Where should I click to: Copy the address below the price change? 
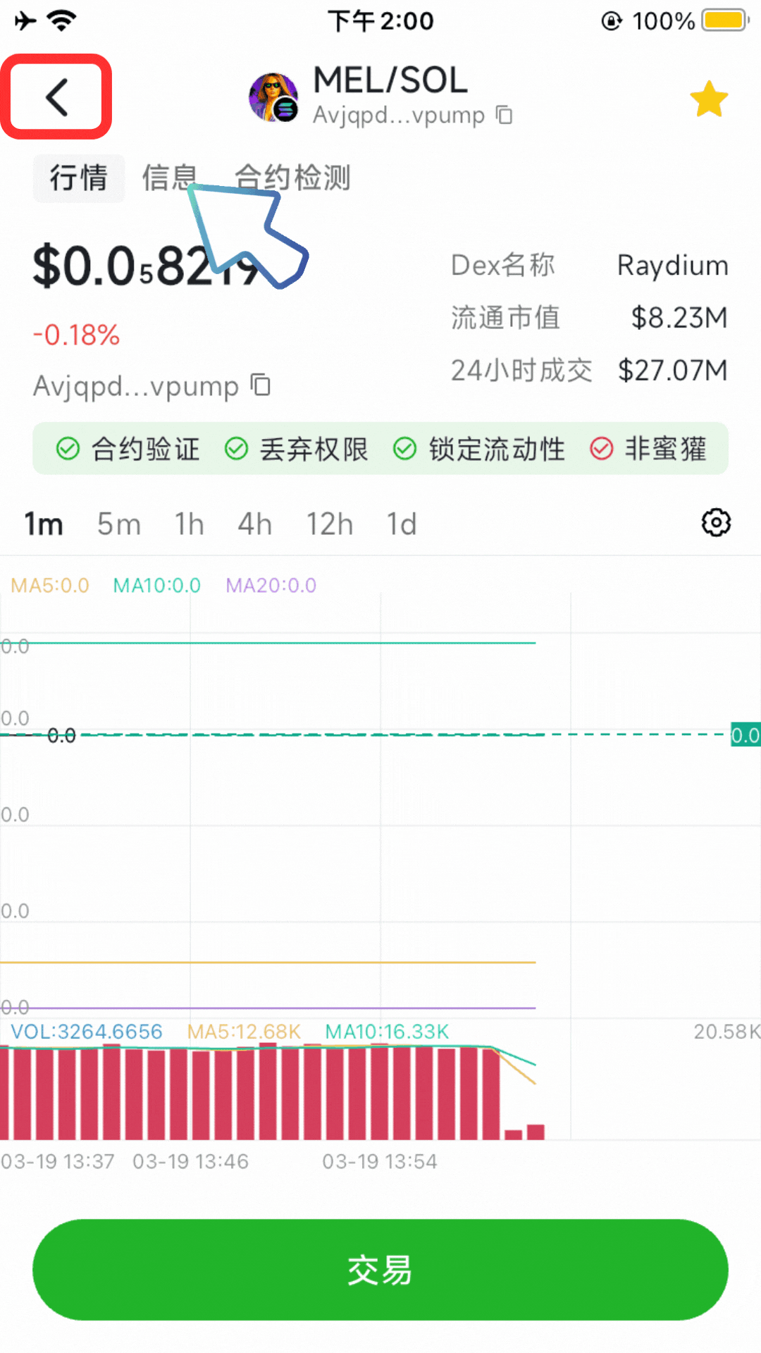[x=261, y=385]
